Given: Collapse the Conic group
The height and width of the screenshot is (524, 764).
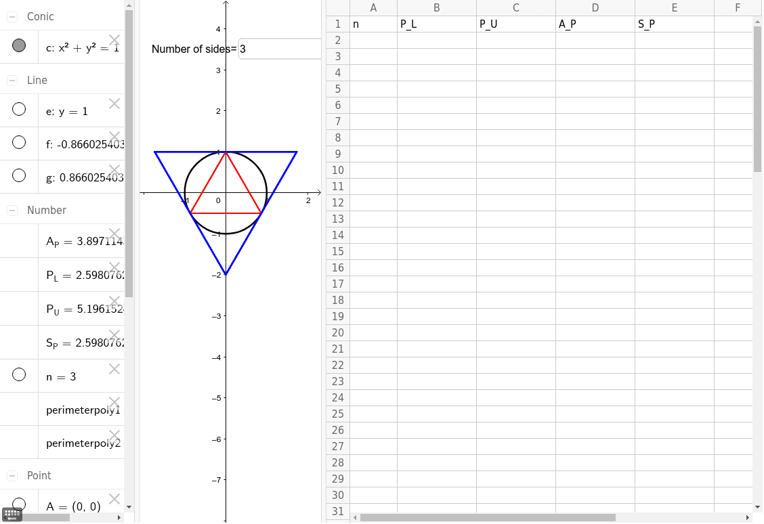Looking at the screenshot, I should pos(12,16).
